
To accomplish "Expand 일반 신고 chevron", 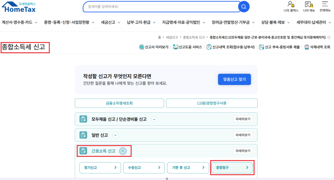I will click(x=115, y=135).
